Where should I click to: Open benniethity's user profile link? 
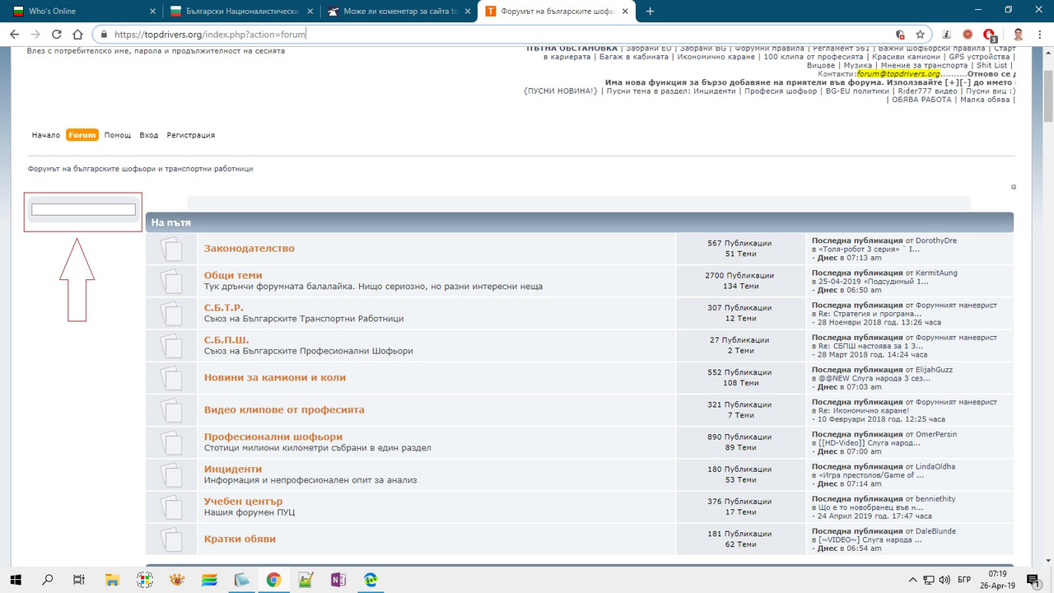935,498
